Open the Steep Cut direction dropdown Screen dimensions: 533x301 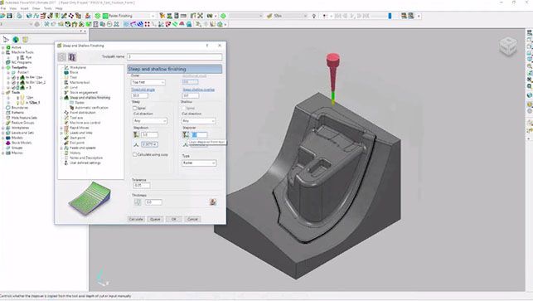(x=149, y=121)
